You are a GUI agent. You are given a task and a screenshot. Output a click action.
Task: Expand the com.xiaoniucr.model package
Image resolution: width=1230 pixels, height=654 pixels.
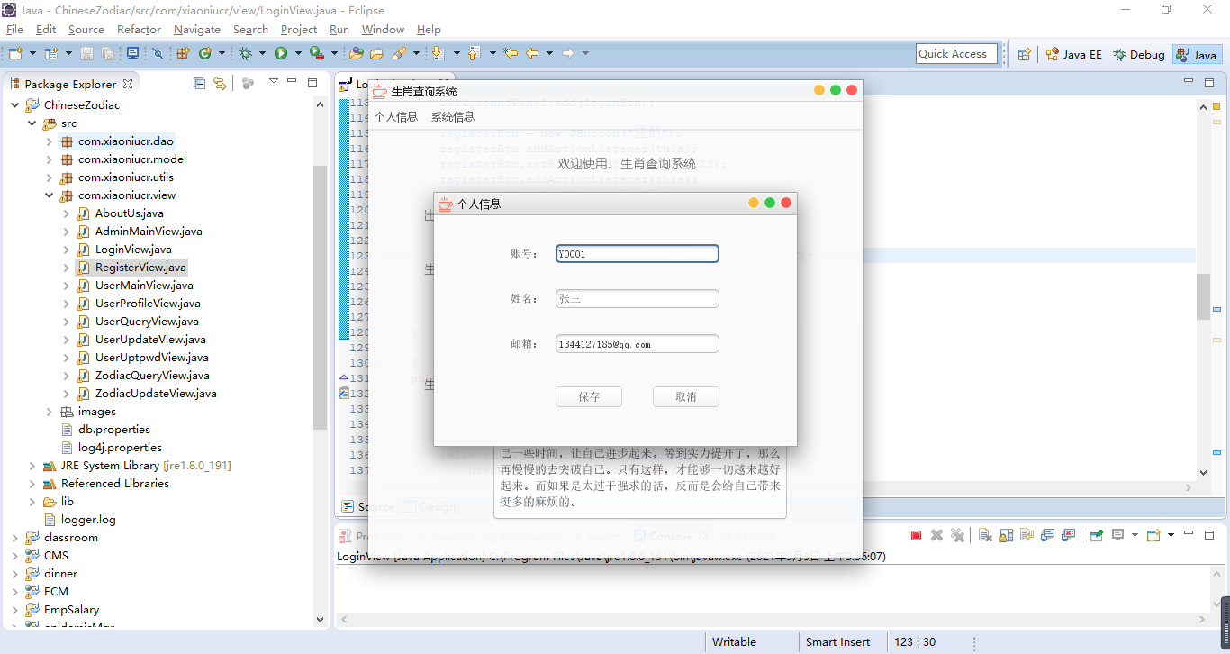point(49,159)
